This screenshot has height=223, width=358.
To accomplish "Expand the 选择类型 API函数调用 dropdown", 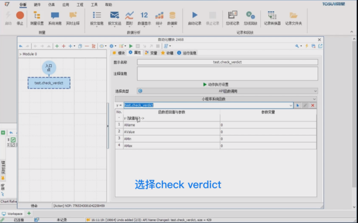I will click(x=315, y=91).
